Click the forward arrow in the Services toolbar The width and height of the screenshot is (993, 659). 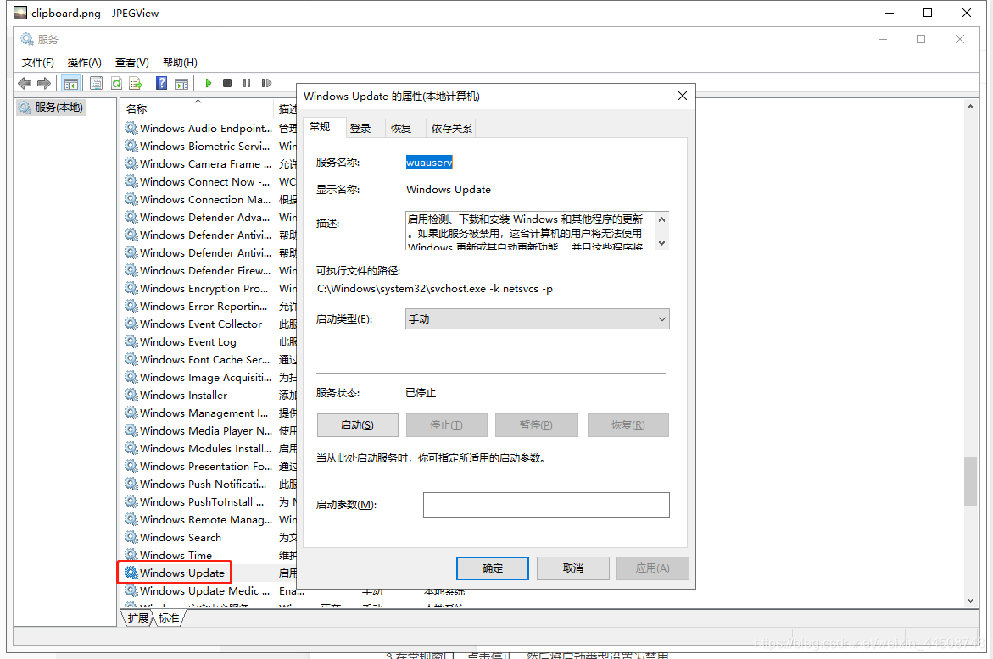(44, 83)
